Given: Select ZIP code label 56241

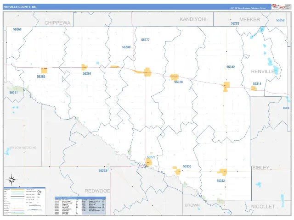Looking at the screenshot, I should (13, 93).
